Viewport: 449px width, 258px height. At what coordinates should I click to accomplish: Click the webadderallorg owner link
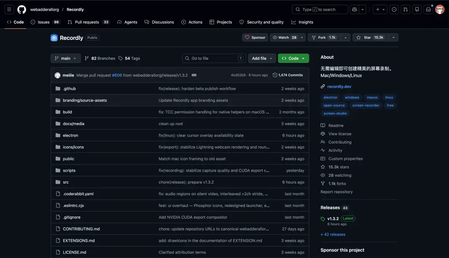(x=44, y=10)
